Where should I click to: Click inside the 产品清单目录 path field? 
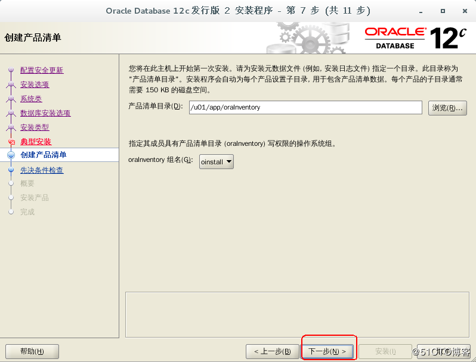click(305, 108)
